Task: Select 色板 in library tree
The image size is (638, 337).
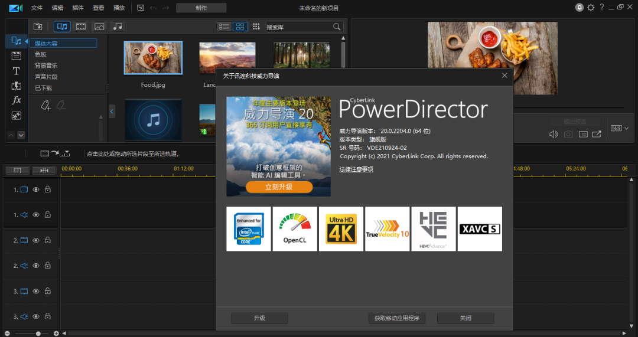Action: (x=41, y=54)
